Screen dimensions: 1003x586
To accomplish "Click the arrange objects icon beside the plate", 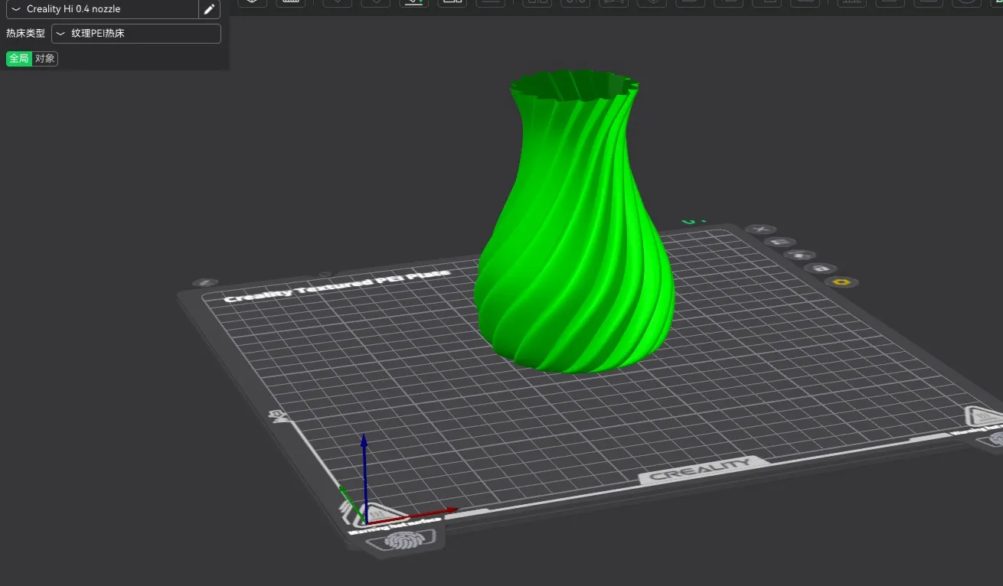I will (x=800, y=255).
